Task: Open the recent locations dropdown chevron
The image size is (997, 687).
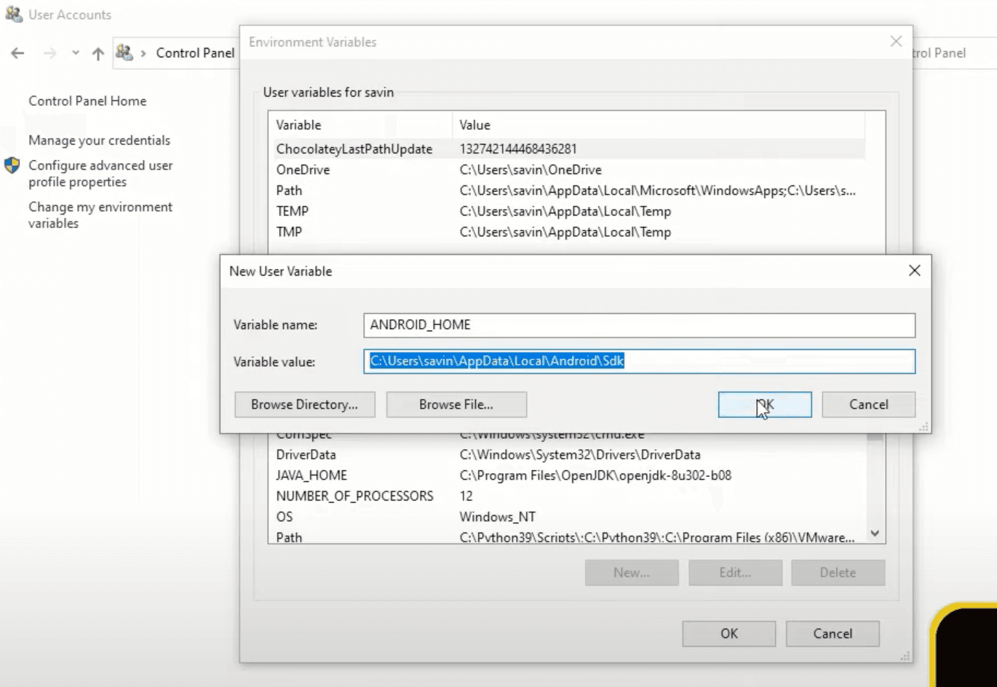Action: [x=75, y=53]
